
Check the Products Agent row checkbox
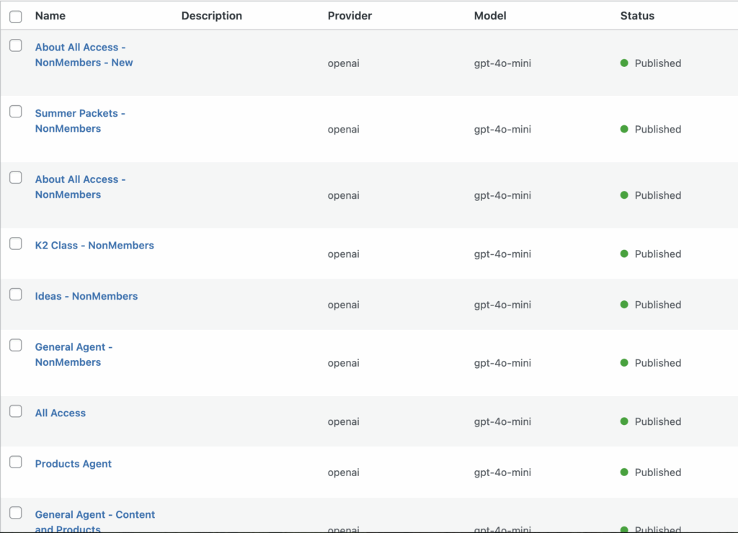click(16, 462)
